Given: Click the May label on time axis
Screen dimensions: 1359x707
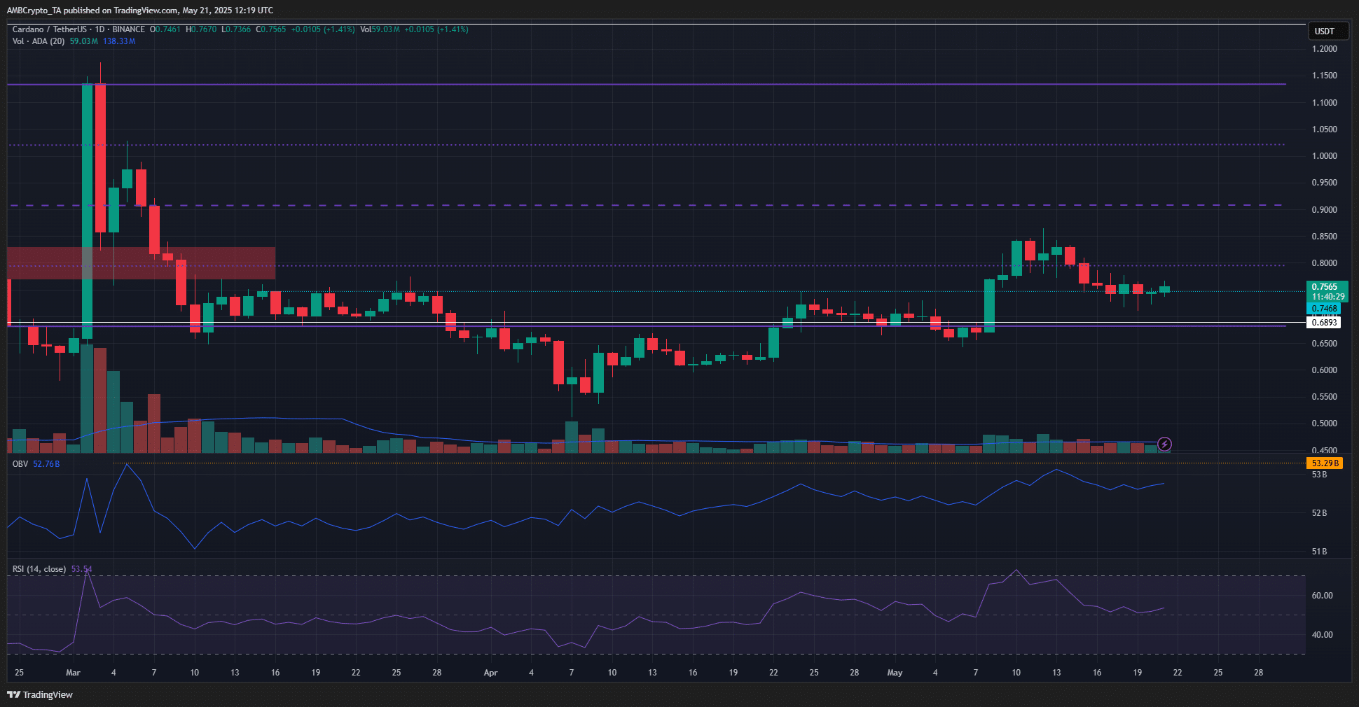Looking at the screenshot, I should coord(895,673).
